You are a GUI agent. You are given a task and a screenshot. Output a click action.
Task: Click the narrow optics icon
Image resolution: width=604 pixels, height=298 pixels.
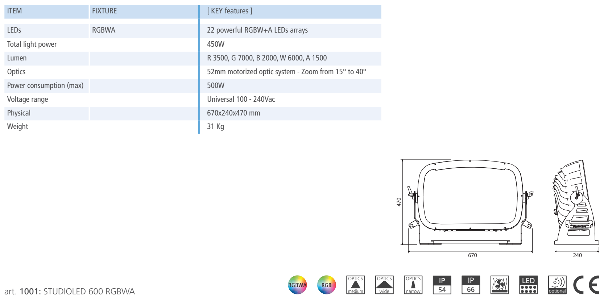click(x=413, y=285)
